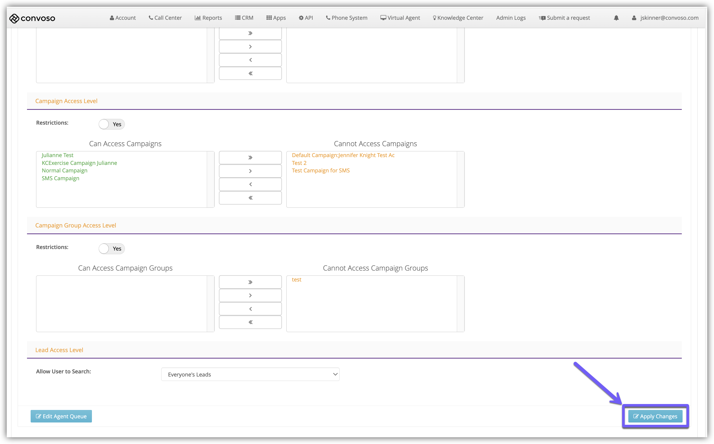
Task: Open Allow User to Search dropdown
Action: pyautogui.click(x=250, y=374)
